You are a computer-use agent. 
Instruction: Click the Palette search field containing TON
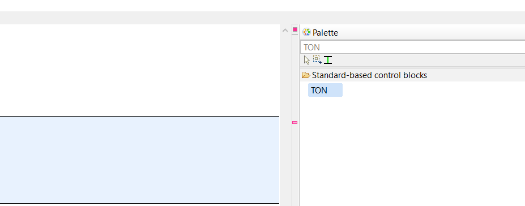coord(413,47)
